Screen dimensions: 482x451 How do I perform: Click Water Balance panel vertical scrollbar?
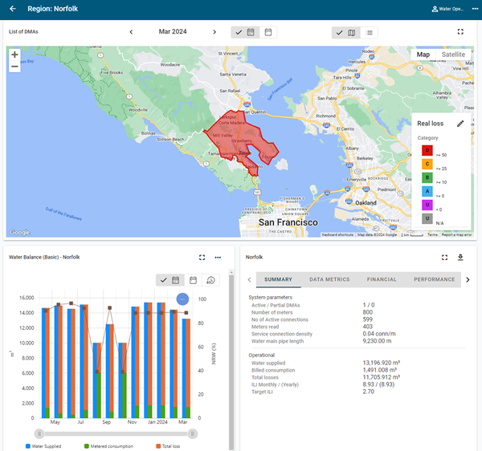[x=231, y=362]
